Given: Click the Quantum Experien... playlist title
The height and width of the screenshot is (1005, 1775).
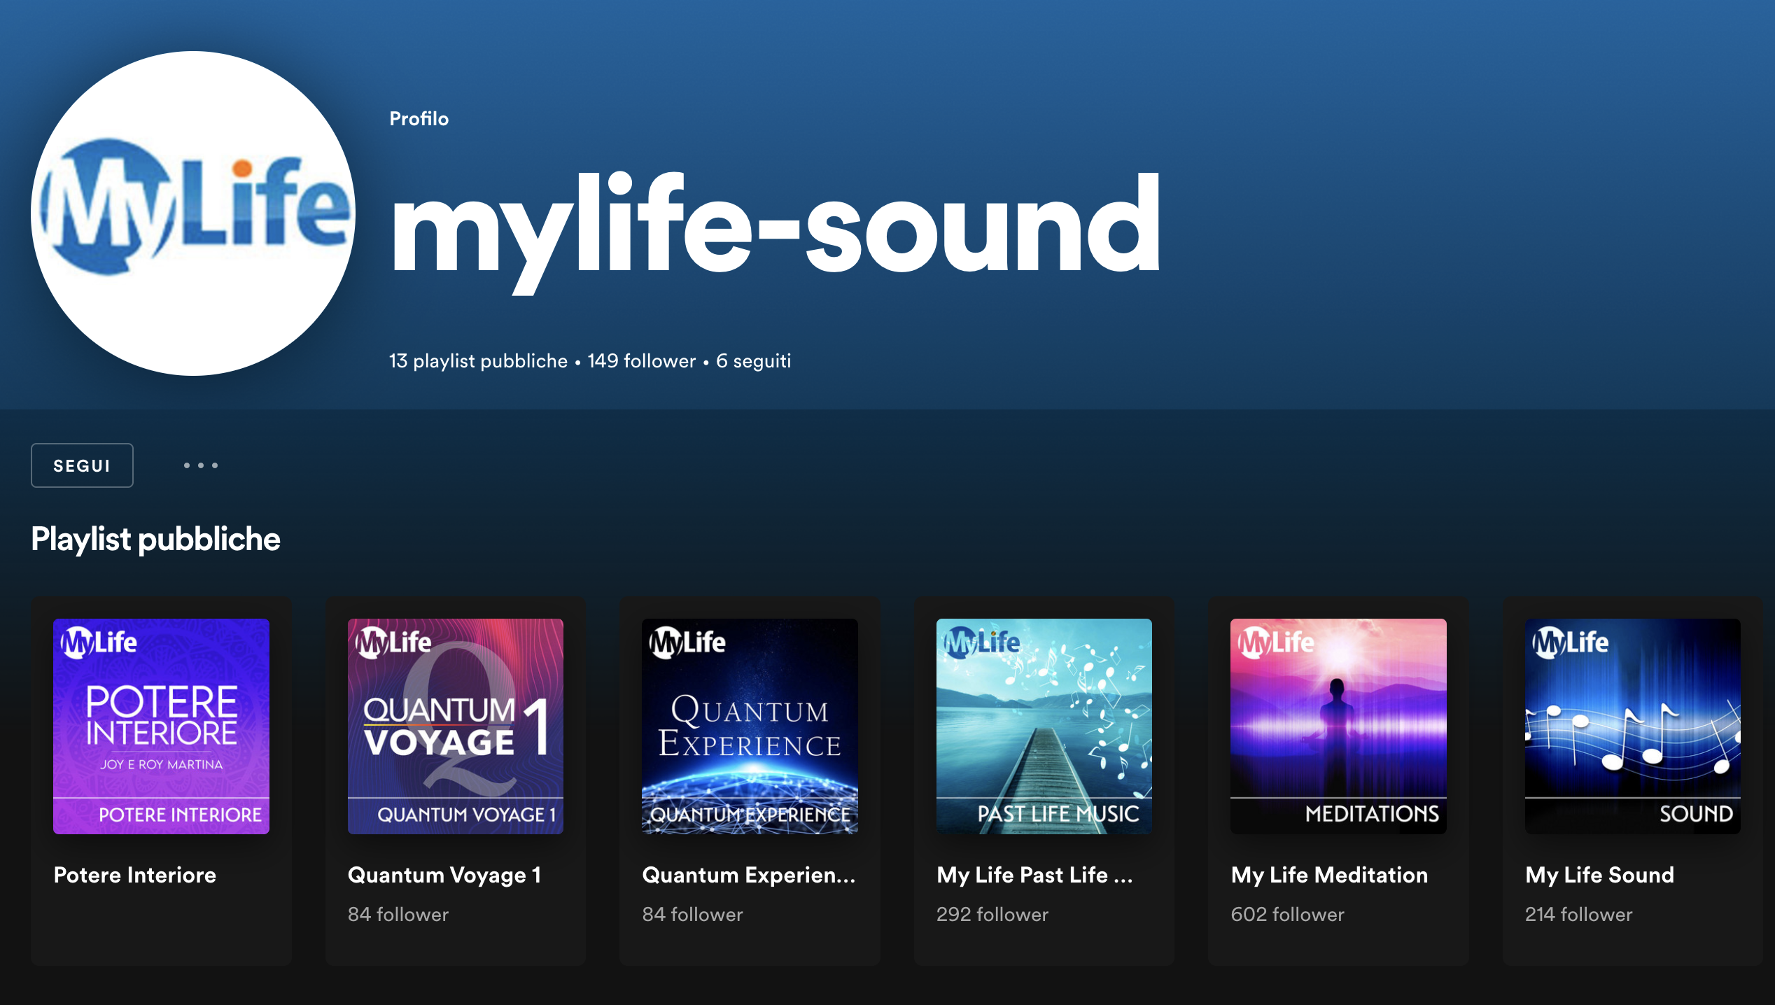Looking at the screenshot, I should (x=749, y=876).
